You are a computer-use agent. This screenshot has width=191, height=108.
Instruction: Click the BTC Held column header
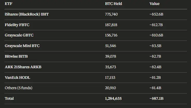coord(113,4)
